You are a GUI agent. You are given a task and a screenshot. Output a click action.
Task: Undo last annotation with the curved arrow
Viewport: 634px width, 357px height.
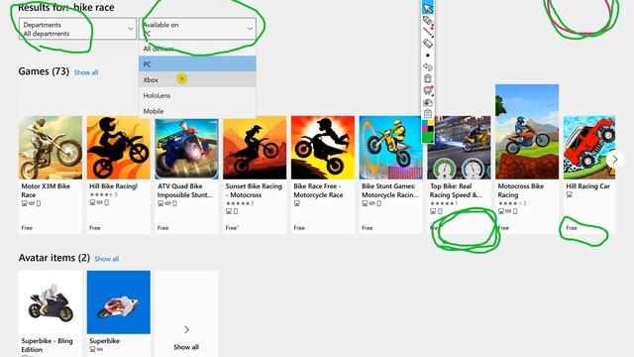coord(428,66)
